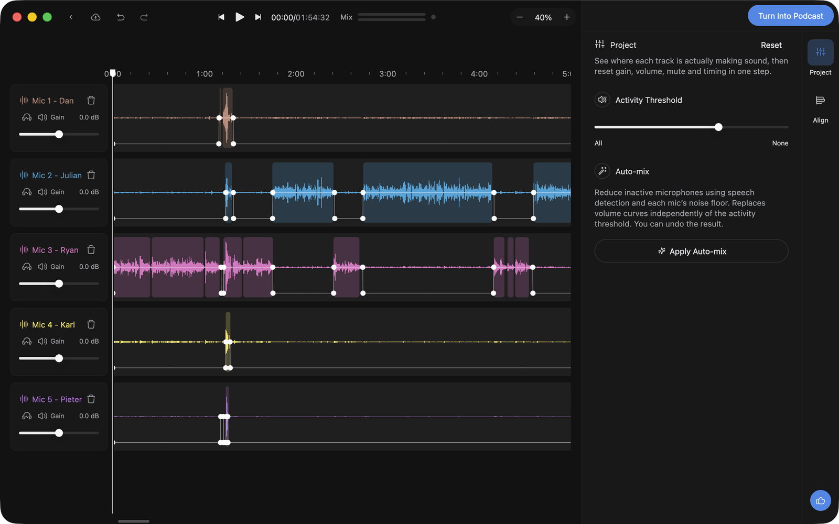Redo the last action

point(144,17)
